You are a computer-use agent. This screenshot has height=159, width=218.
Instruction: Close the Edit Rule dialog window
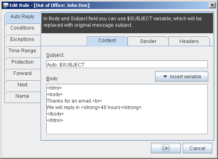point(212,5)
